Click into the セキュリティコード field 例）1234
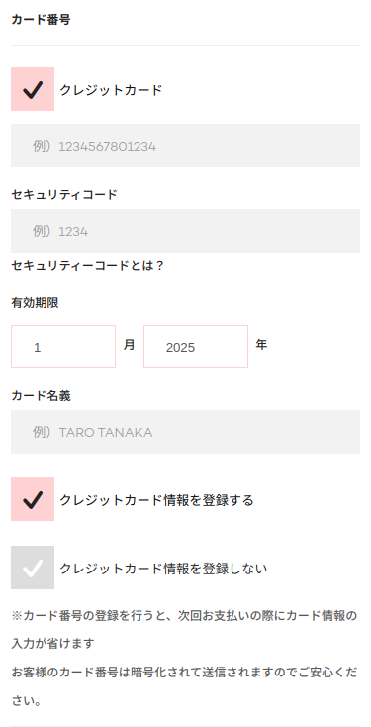Screen dimensions: 371x727 (x=185, y=231)
